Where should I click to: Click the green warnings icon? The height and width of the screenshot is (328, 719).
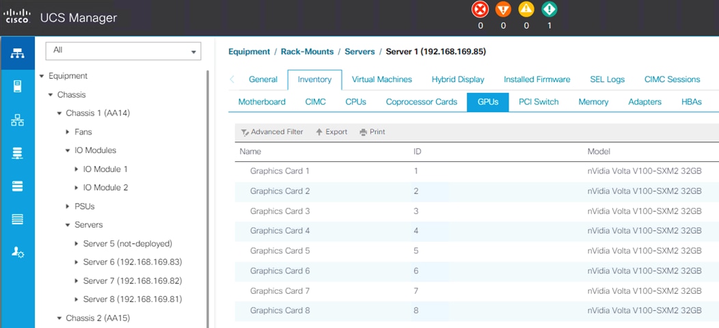click(549, 10)
